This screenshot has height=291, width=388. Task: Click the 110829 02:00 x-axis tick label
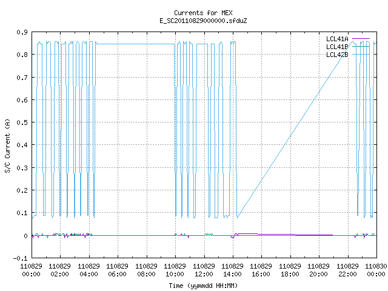coord(59,270)
